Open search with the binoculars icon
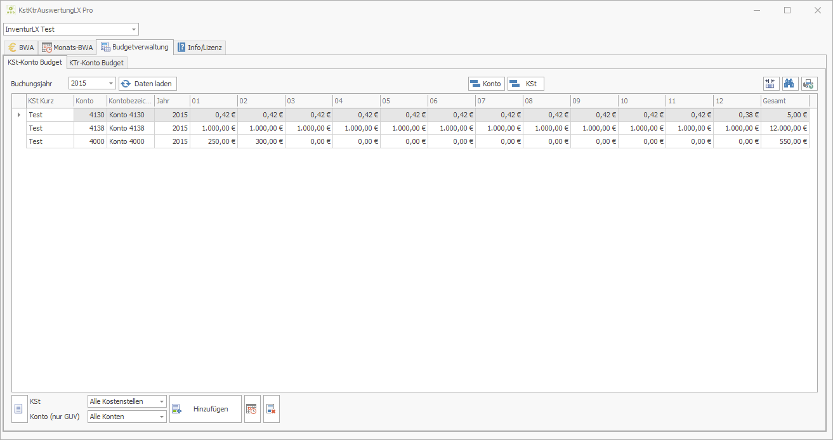 click(790, 84)
